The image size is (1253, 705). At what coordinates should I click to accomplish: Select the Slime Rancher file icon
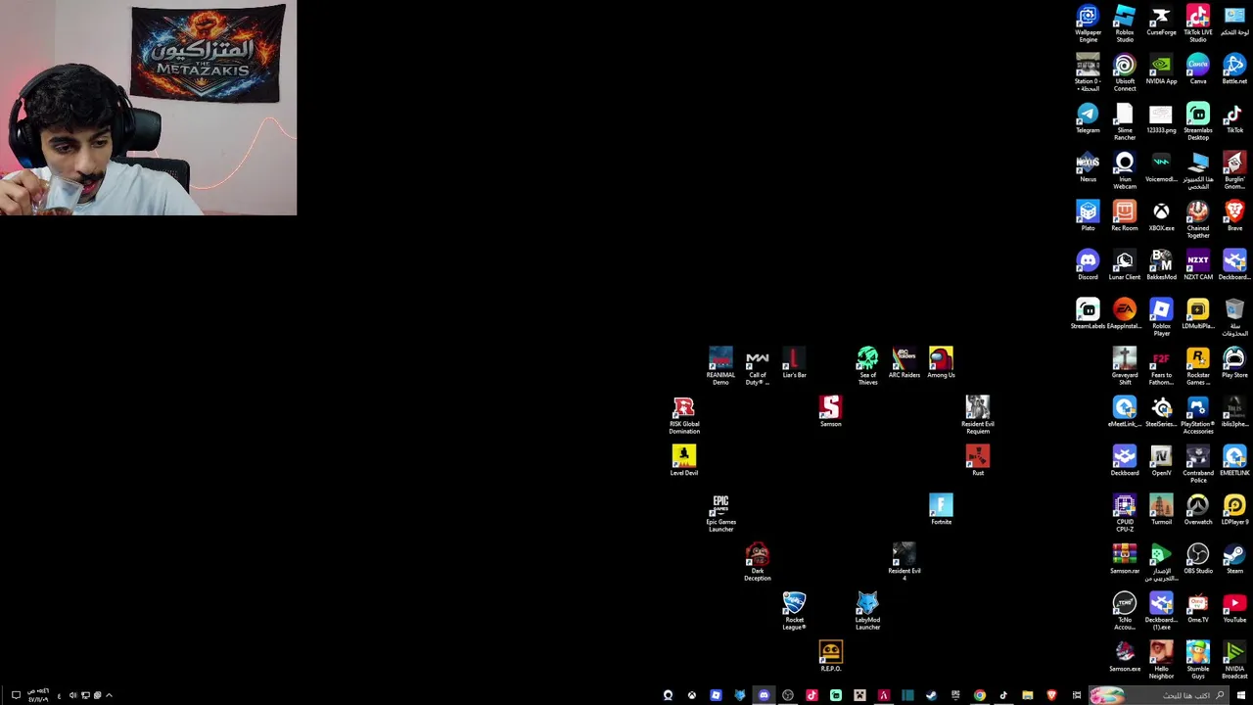(1125, 121)
